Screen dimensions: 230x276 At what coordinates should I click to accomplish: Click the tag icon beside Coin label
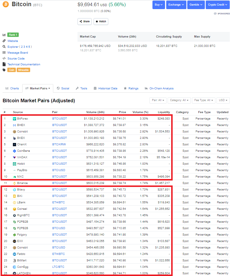(4, 70)
